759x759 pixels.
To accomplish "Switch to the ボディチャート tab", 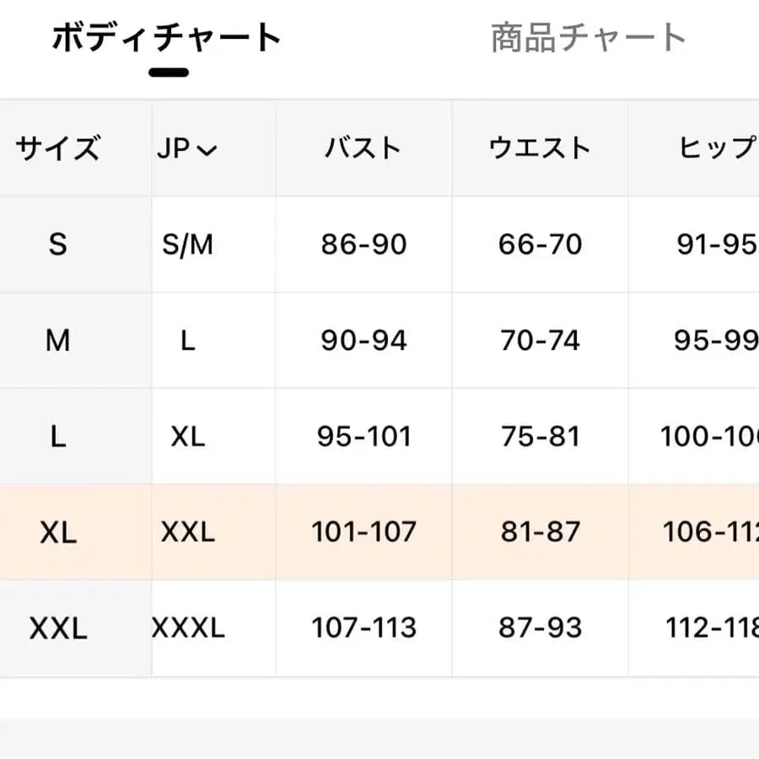I will point(167,38).
